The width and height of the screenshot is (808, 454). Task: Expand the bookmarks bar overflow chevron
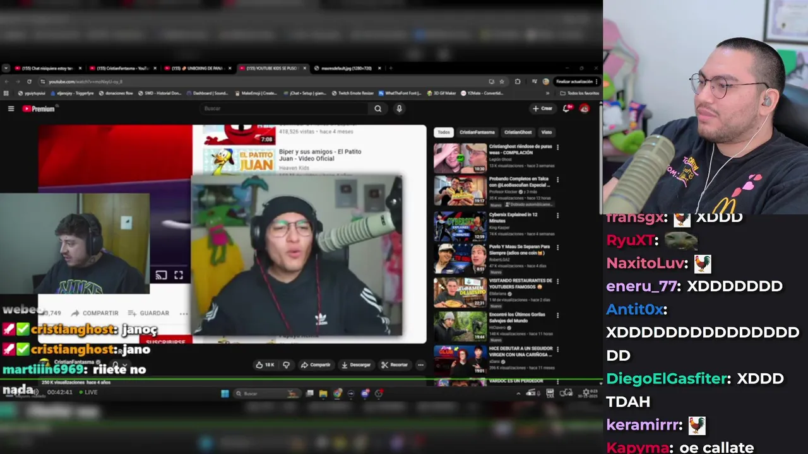[x=547, y=93]
